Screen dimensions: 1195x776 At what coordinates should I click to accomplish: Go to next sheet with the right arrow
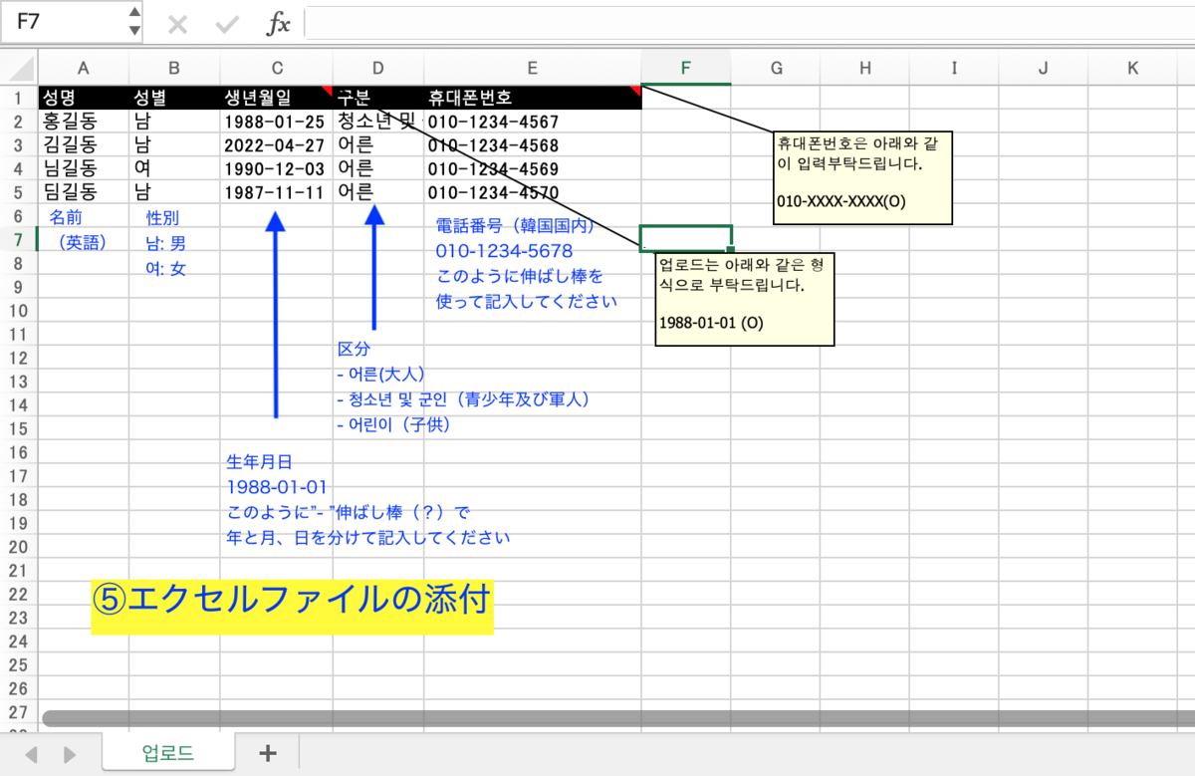pyautogui.click(x=70, y=754)
